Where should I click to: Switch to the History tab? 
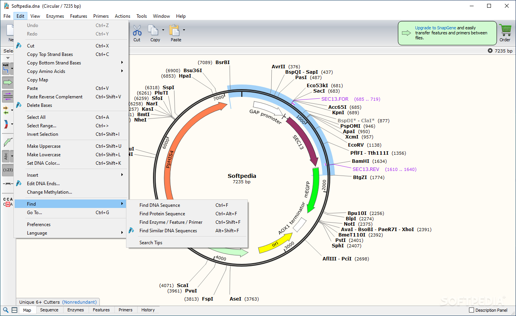148,310
